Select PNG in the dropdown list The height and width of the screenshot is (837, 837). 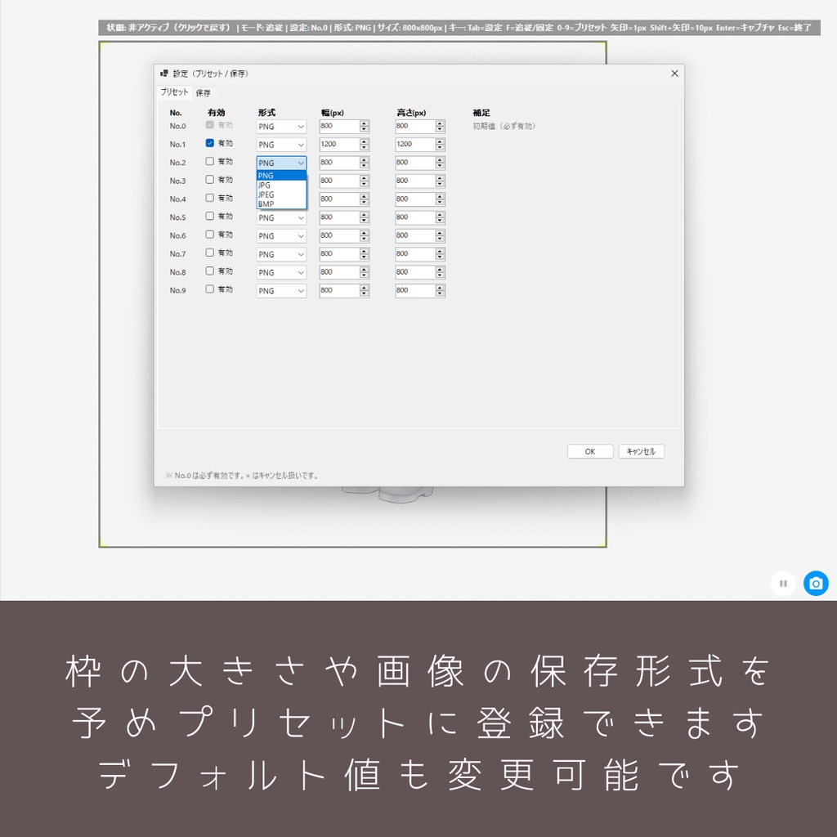pos(281,176)
